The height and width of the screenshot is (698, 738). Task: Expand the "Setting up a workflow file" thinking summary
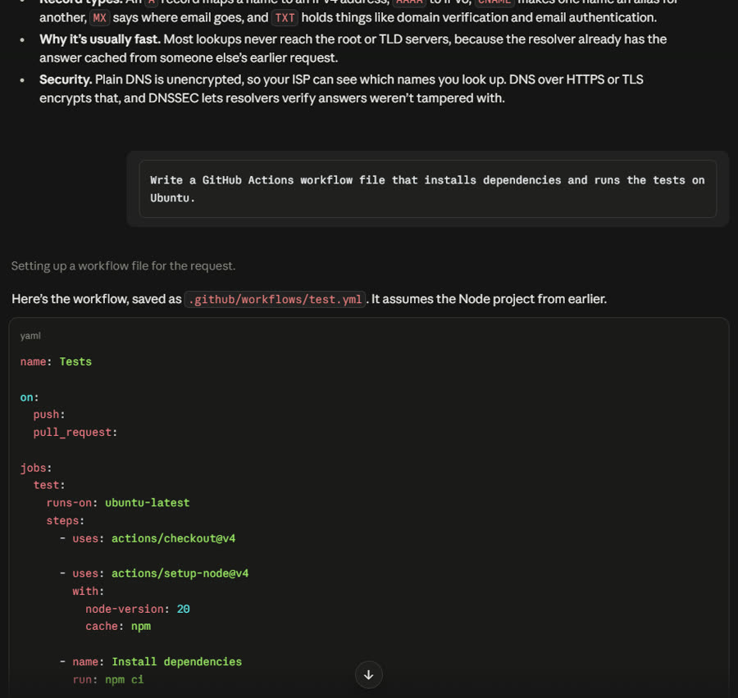(x=123, y=265)
